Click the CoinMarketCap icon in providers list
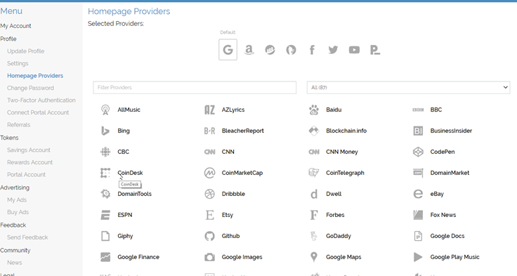 click(x=209, y=173)
